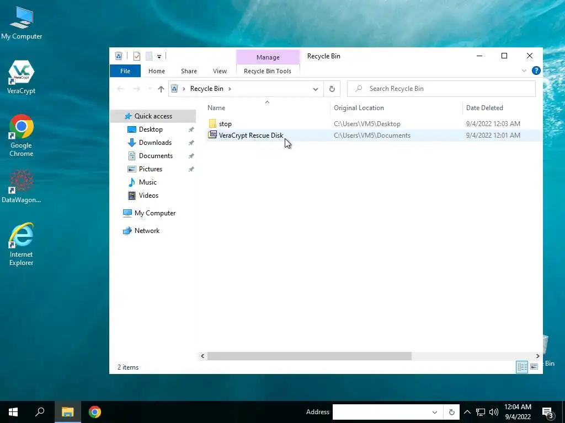565x423 pixels.
Task: Click Recycle Bin in the address path
Action: 206,89
